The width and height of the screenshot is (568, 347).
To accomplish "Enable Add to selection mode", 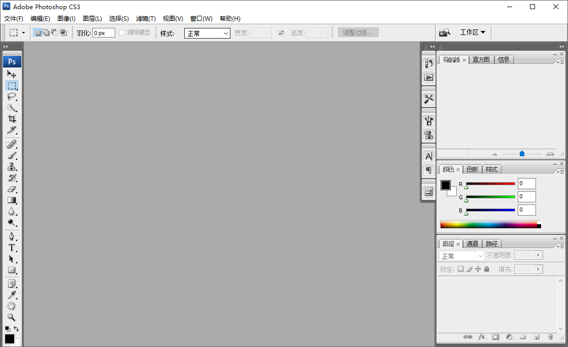I will (46, 32).
